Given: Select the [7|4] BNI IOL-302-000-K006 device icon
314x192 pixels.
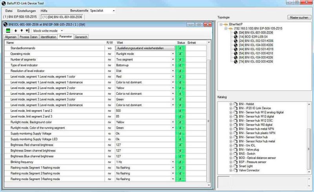Looking at the screenshot, I should [236, 62].
